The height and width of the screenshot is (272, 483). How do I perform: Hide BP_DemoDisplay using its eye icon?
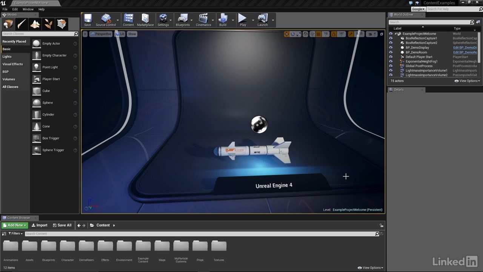pos(391,48)
